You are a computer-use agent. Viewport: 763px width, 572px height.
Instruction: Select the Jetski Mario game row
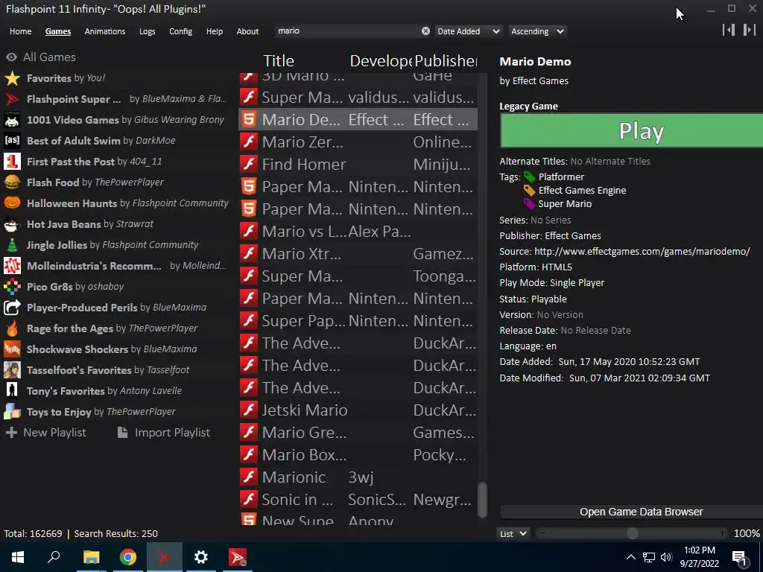pyautogui.click(x=358, y=410)
